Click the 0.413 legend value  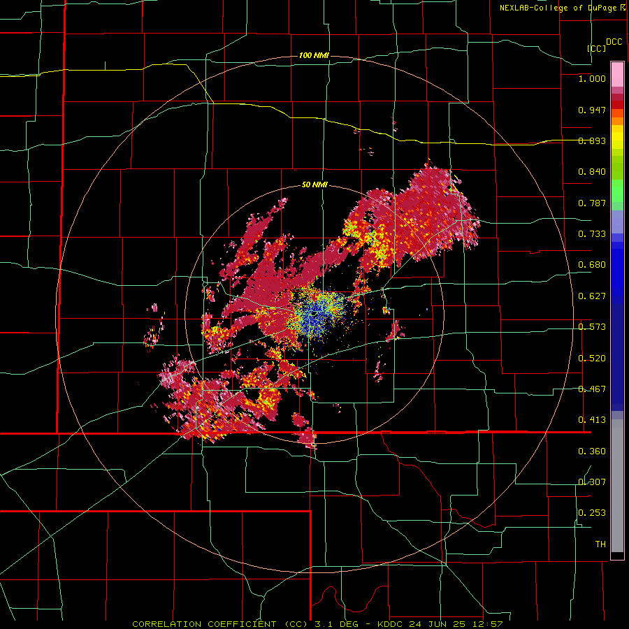pos(592,420)
